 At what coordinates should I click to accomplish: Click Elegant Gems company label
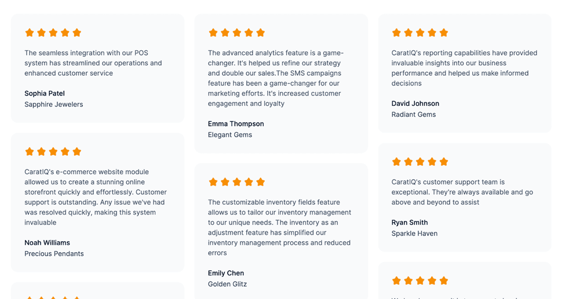(230, 135)
